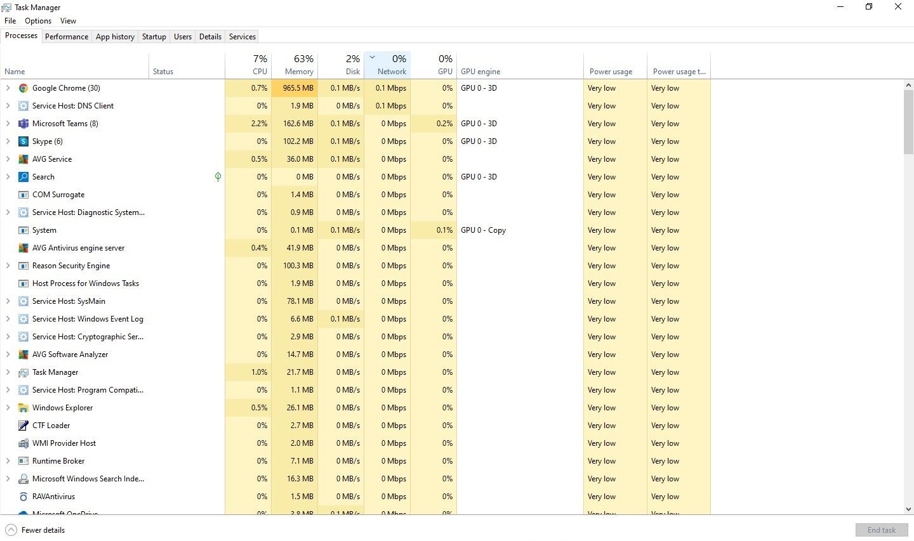Image resolution: width=914 pixels, height=541 pixels.
Task: Click the CTF Loader pen icon
Action: tap(23, 426)
